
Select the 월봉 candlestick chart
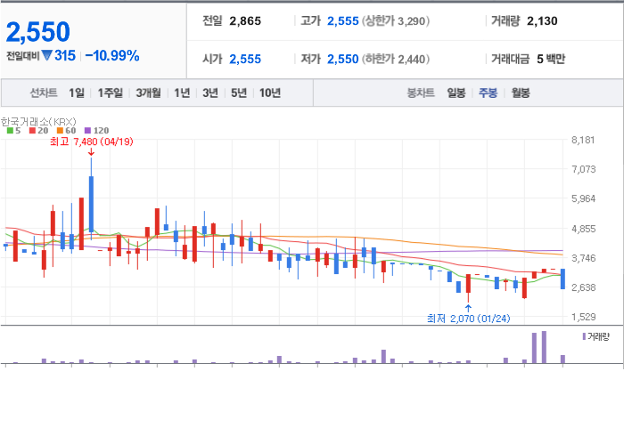pyautogui.click(x=521, y=93)
